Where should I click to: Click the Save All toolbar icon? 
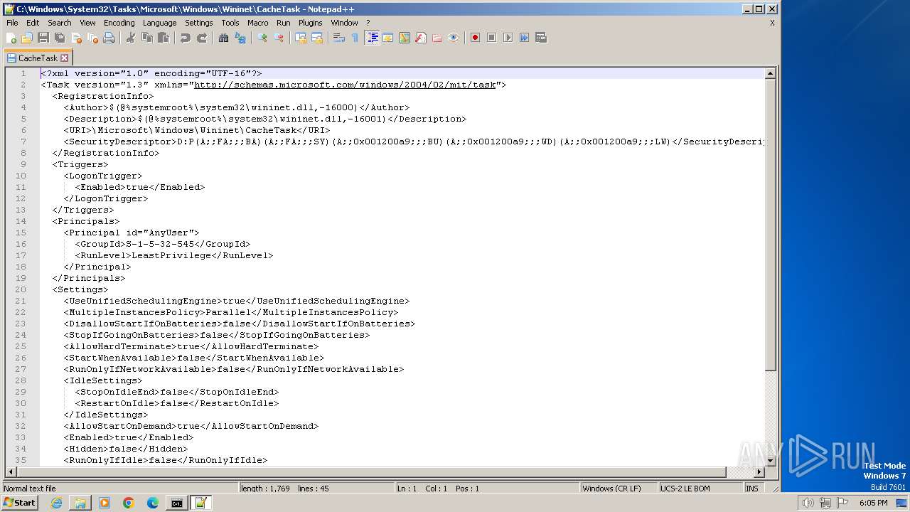[60, 38]
